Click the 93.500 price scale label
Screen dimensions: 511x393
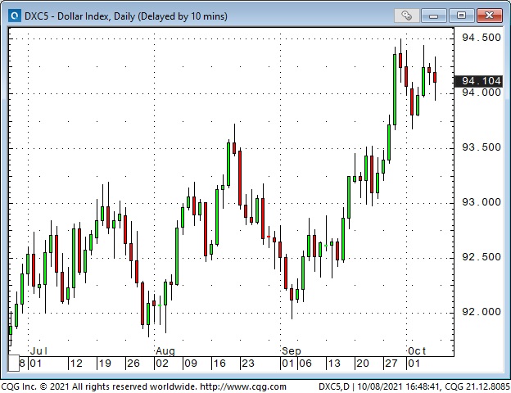pyautogui.click(x=481, y=147)
